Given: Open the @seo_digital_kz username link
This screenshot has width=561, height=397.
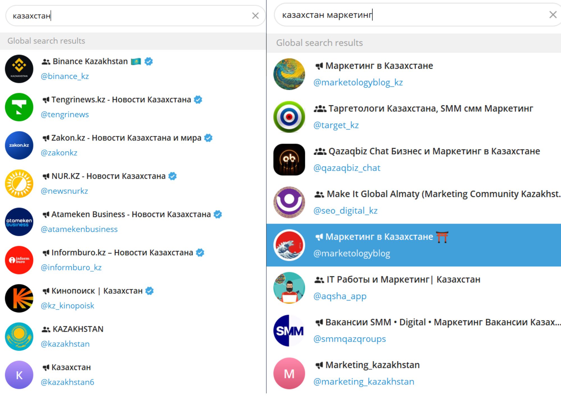Looking at the screenshot, I should click(345, 211).
